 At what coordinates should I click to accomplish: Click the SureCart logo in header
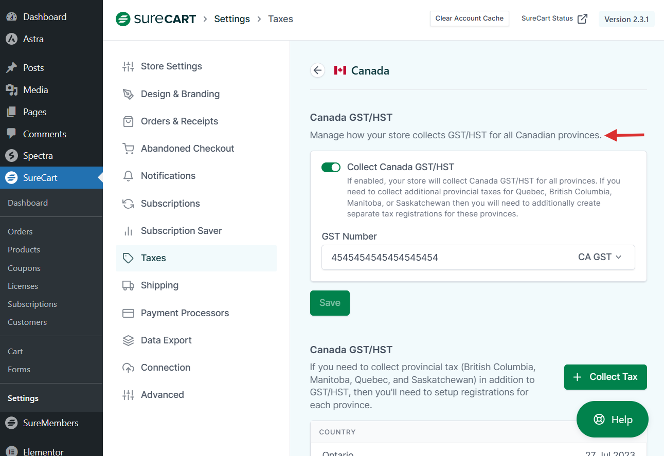click(x=156, y=20)
